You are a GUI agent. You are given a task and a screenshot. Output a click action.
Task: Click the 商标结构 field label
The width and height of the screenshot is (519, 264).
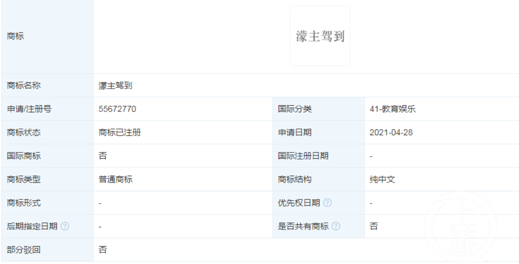click(x=294, y=180)
